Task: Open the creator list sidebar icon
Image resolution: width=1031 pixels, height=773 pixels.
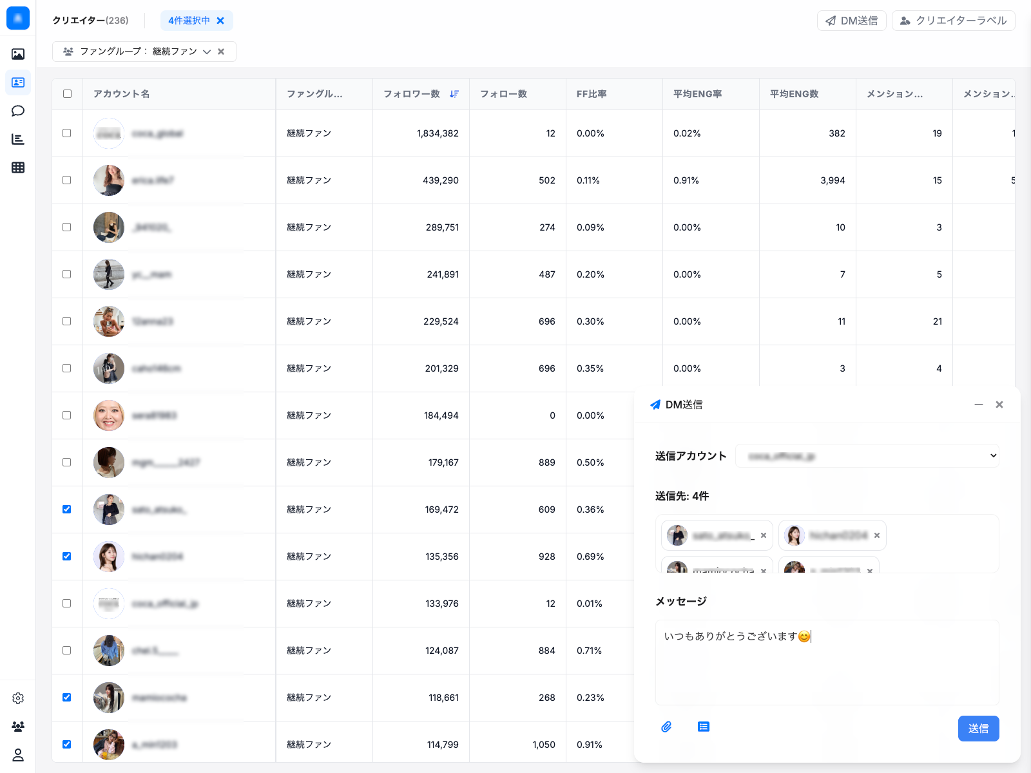Action: point(18,82)
